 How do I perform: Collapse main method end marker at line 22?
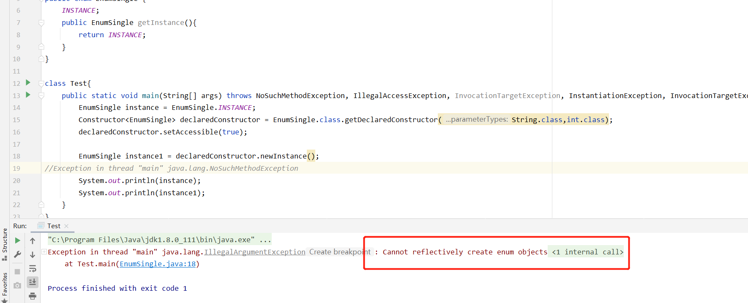pos(41,205)
